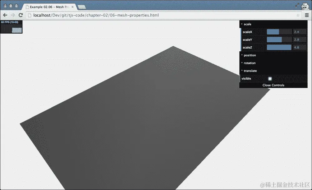Toggle the visible checkbox
Screen dimensions: 312x190
pos(270,79)
